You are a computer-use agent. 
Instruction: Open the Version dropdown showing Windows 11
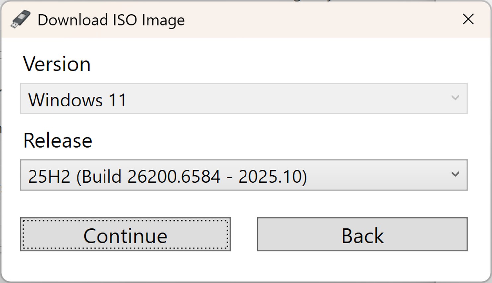(x=244, y=99)
